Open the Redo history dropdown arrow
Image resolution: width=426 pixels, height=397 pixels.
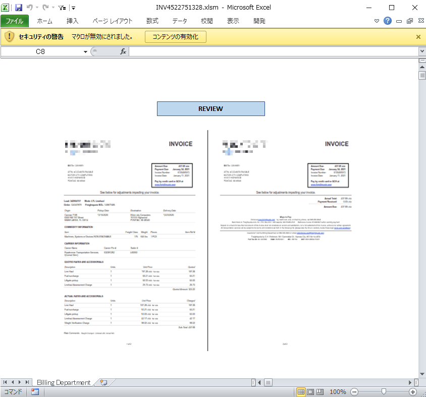coord(53,8)
